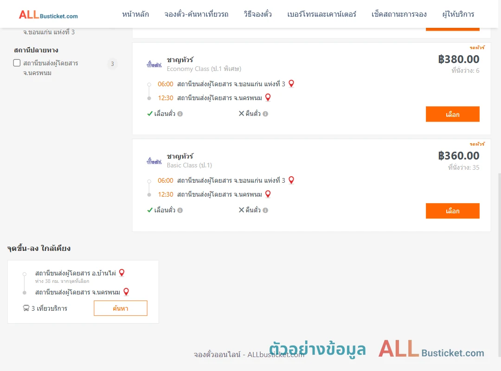
Task: Open map pin beside สถานีขนส่งผู้โดยสาร อ.บ้านไผ่
Action: tap(122, 273)
